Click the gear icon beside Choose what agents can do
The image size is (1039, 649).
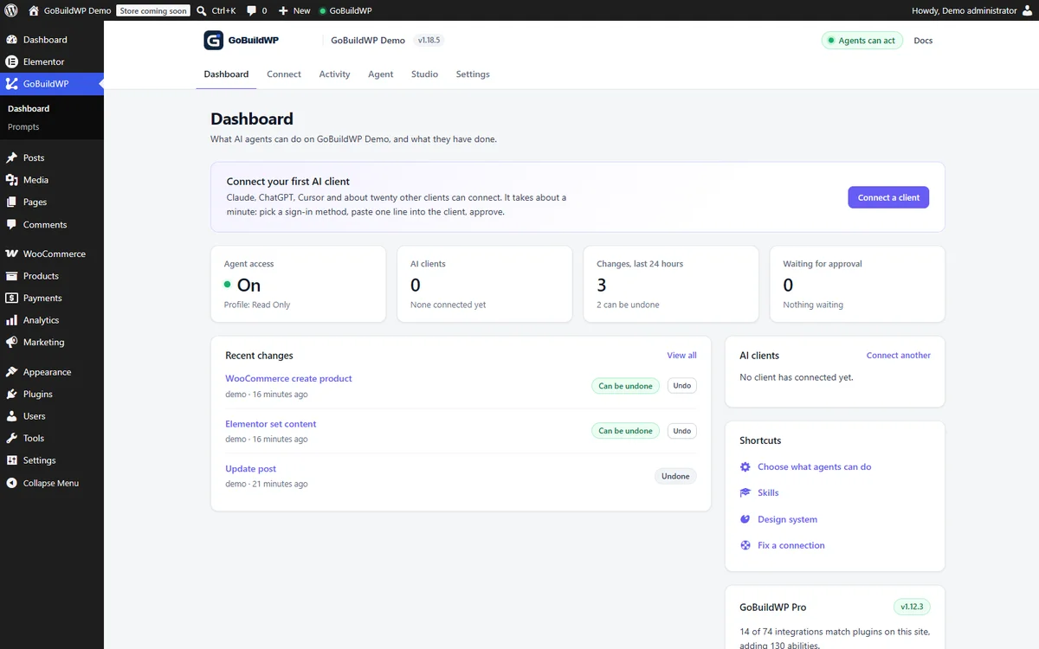[745, 466]
